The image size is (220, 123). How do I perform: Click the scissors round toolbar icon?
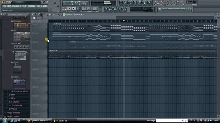135,3
